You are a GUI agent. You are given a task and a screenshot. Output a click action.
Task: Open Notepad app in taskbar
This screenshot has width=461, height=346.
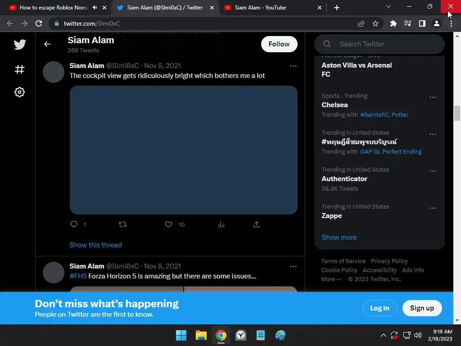pos(261,335)
